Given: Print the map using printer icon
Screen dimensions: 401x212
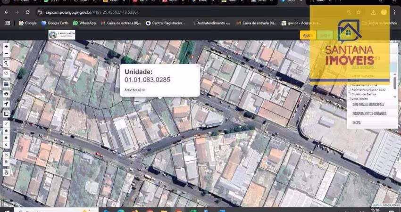Looking at the screenshot, I should 6,94.
